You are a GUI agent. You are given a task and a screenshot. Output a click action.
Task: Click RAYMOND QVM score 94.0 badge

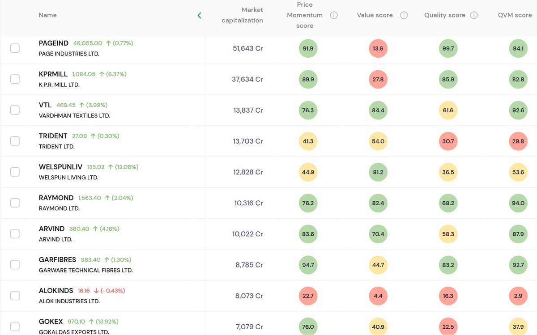coord(518,203)
